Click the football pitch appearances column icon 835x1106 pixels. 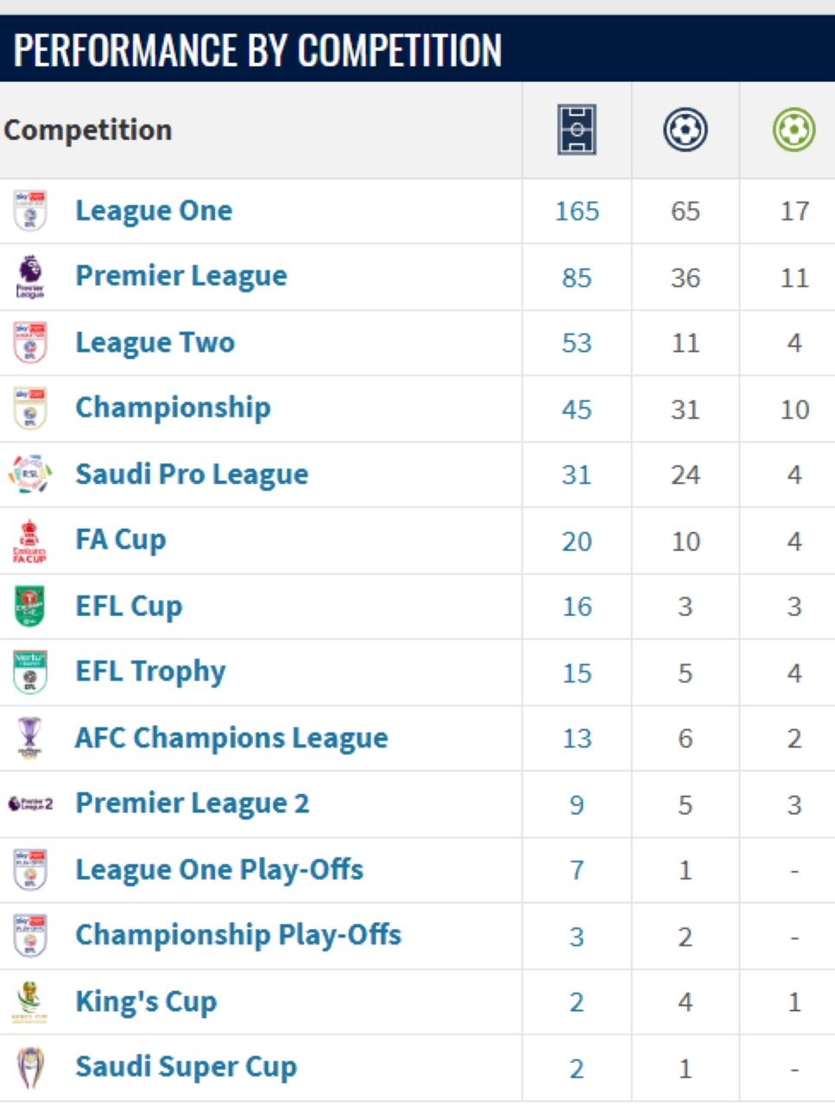tap(577, 130)
